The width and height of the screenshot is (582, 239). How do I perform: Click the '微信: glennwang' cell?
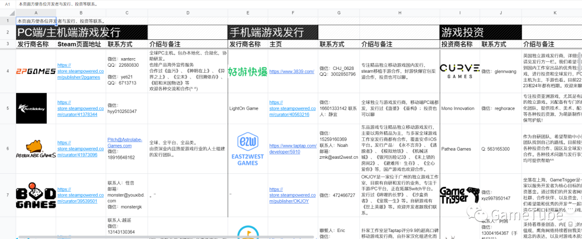(x=501, y=71)
